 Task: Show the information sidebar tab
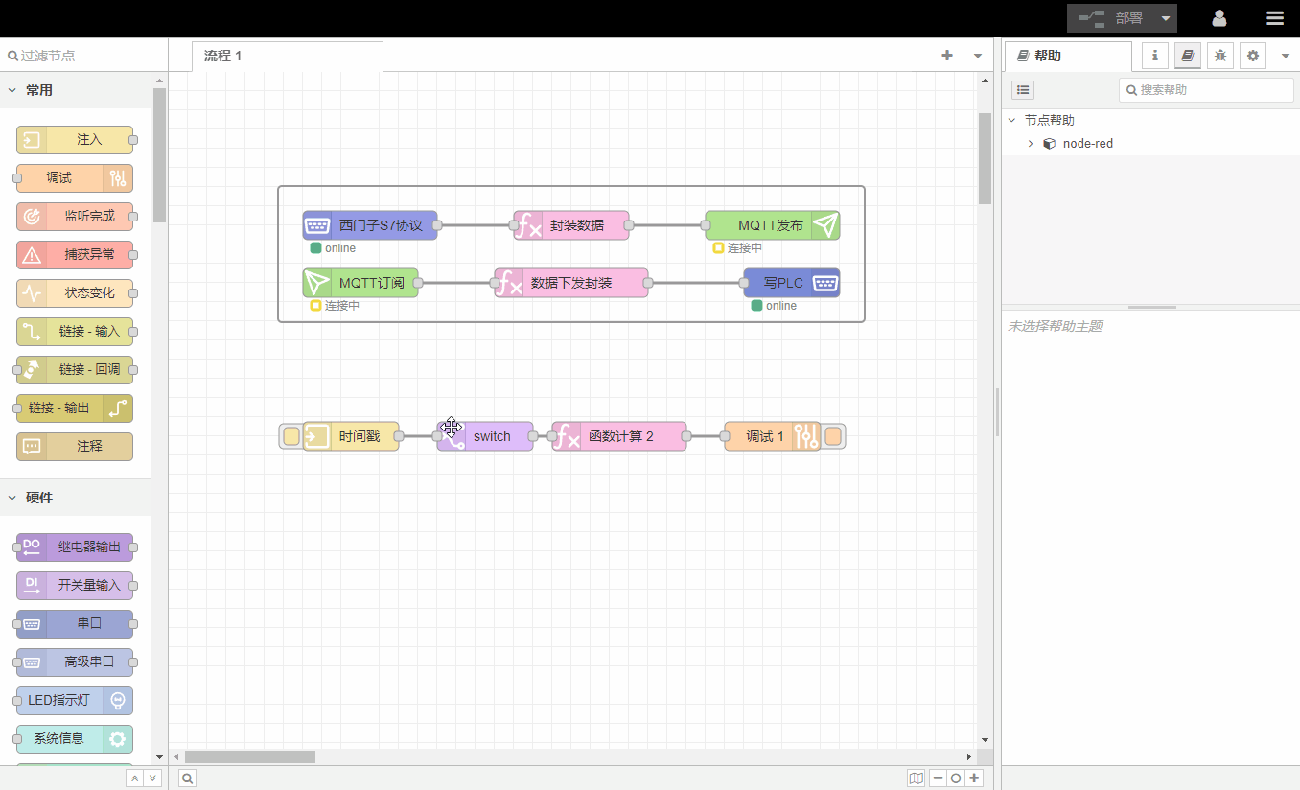1154,56
